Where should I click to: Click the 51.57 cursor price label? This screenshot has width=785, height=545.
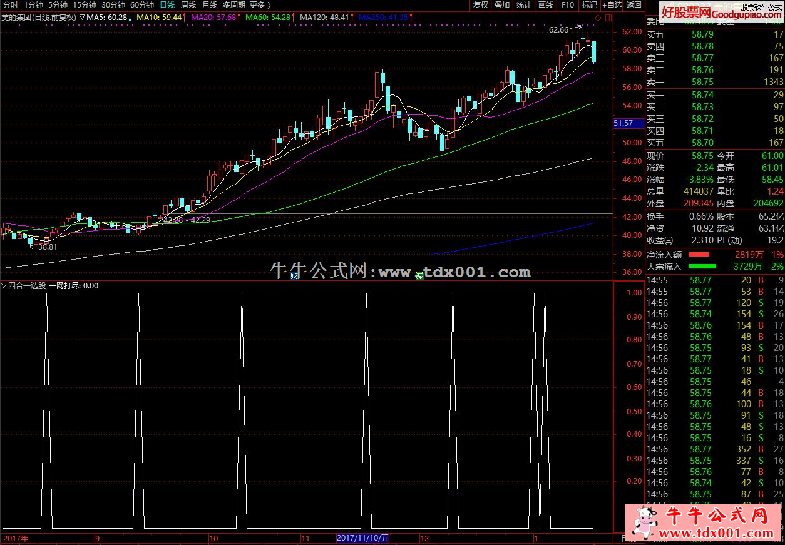pyautogui.click(x=629, y=124)
